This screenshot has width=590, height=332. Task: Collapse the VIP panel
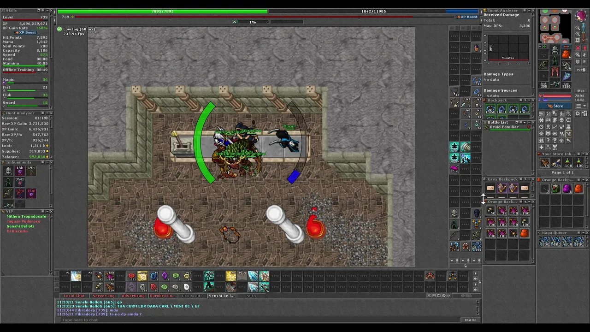point(47,211)
